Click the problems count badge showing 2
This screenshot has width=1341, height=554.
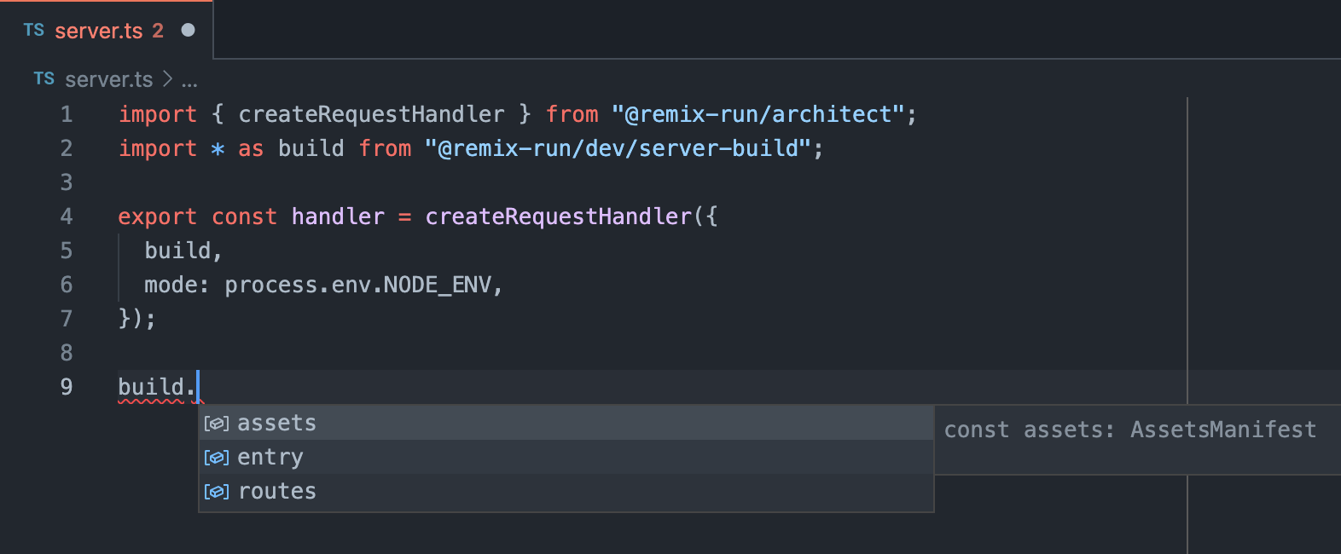pyautogui.click(x=158, y=30)
